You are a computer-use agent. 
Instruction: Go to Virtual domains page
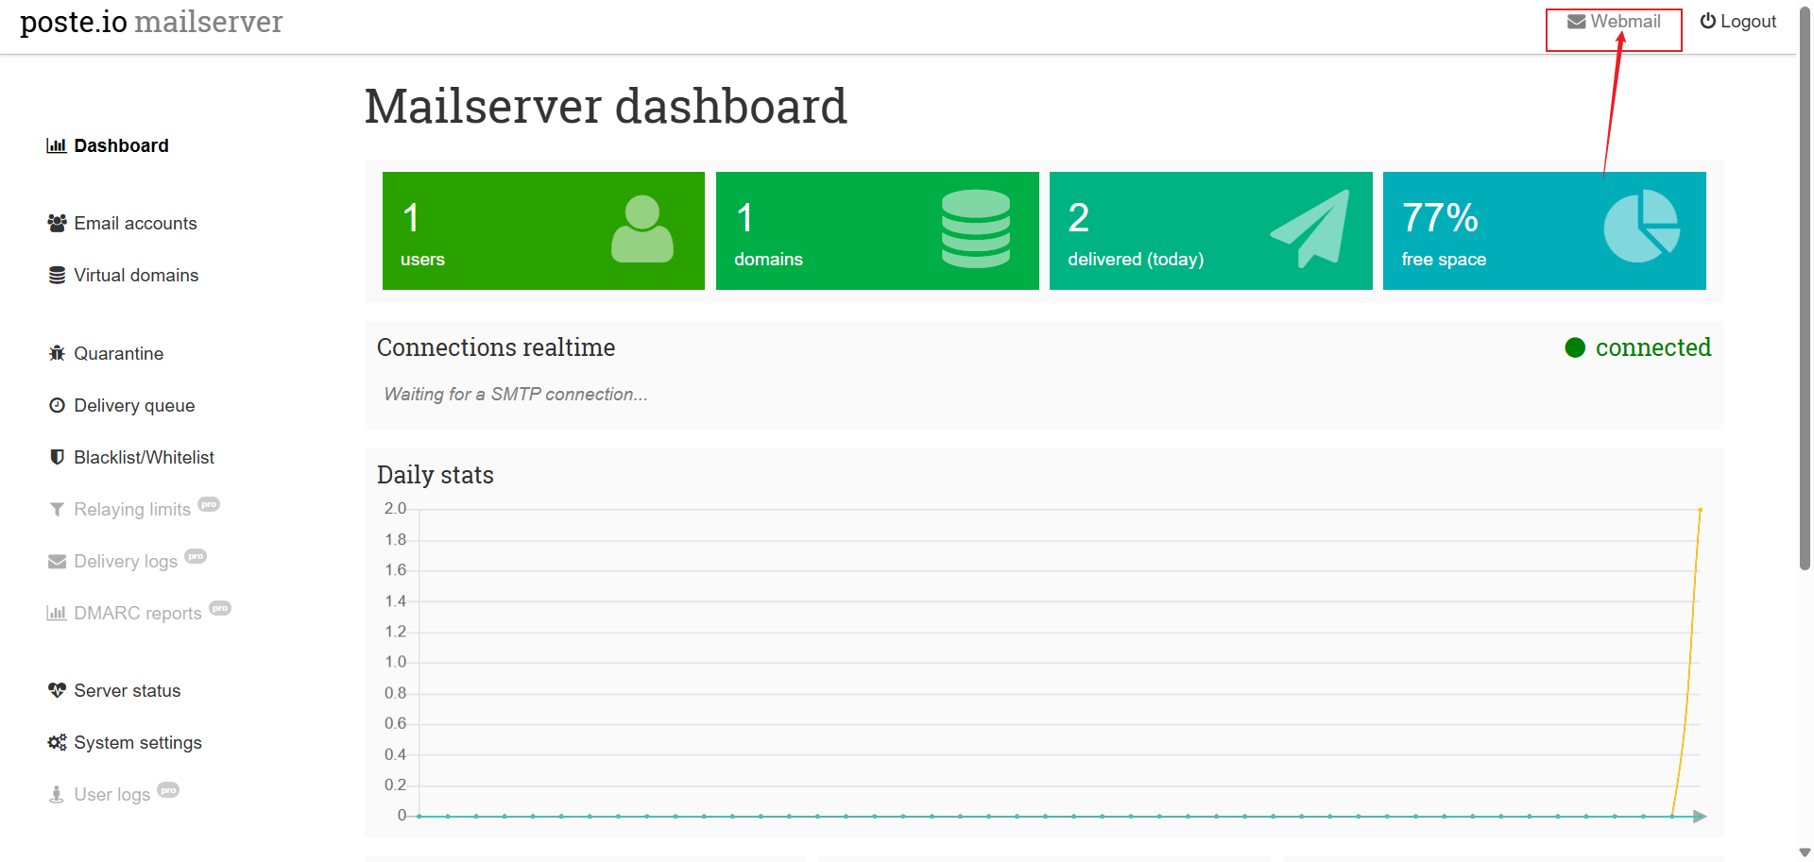[136, 276]
